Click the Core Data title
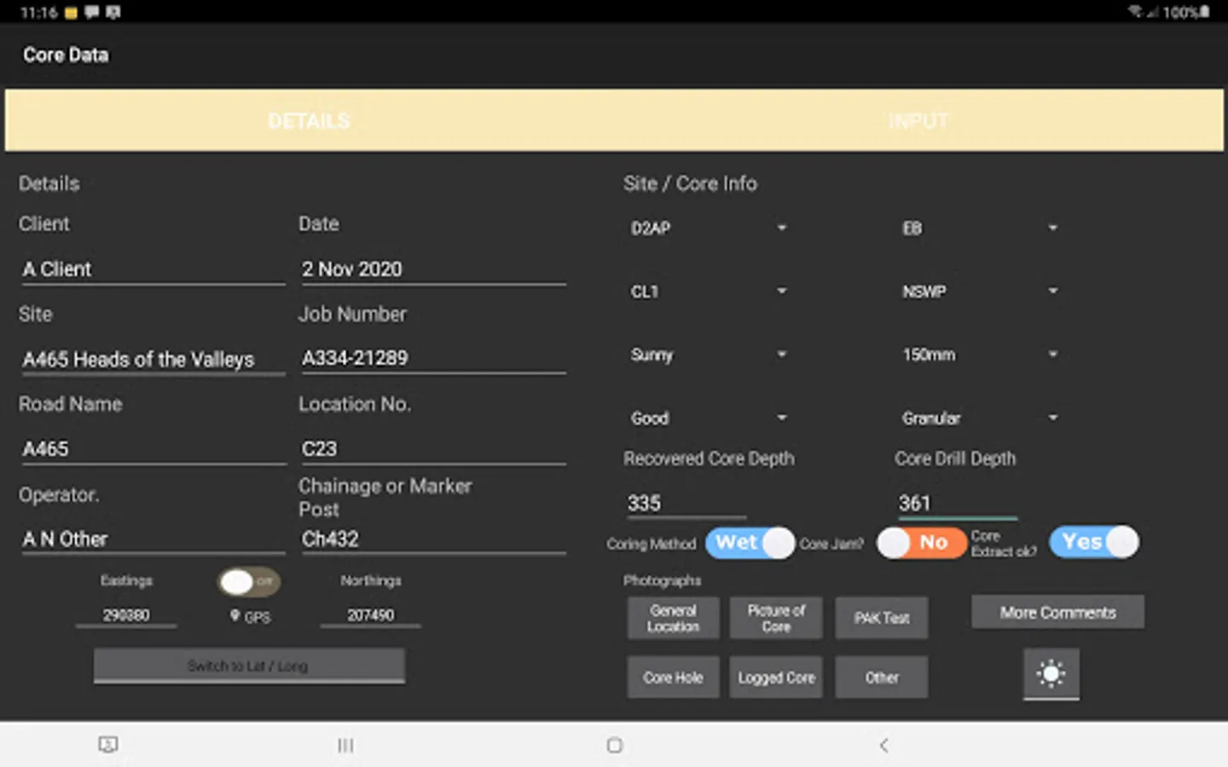This screenshot has height=767, width=1228. coord(66,55)
